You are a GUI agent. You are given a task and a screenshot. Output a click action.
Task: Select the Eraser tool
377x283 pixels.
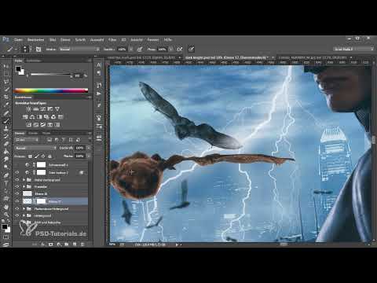(6, 144)
